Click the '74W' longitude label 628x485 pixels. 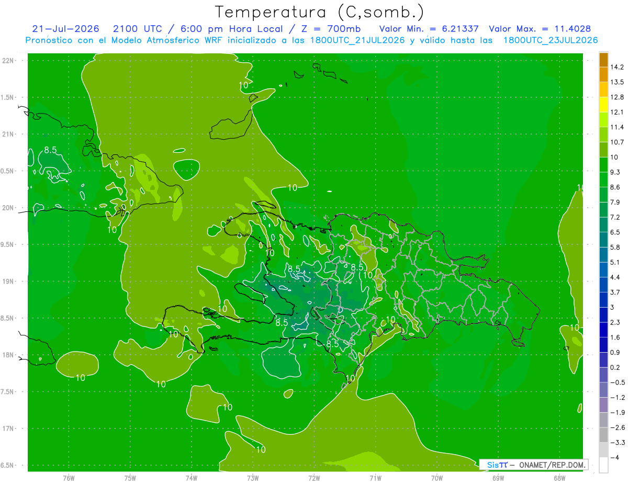(x=192, y=478)
